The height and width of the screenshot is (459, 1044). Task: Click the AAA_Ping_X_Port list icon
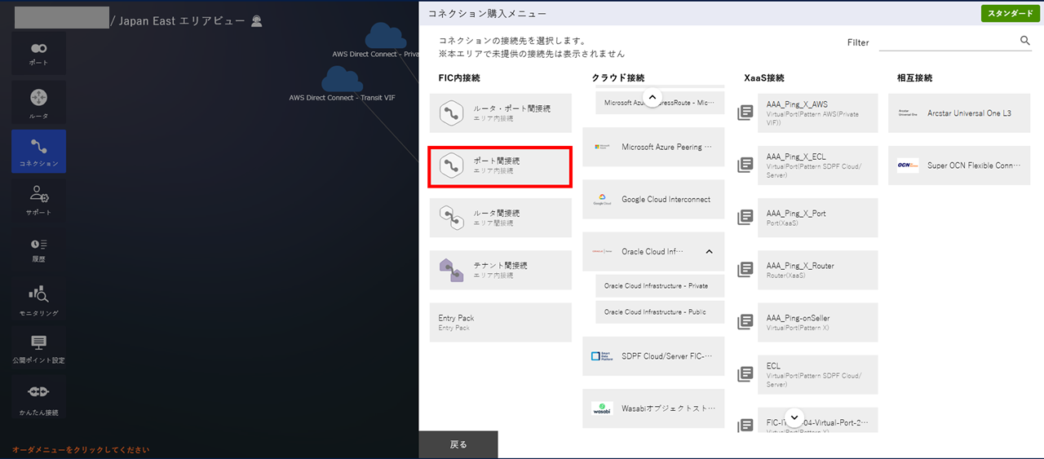[745, 218]
